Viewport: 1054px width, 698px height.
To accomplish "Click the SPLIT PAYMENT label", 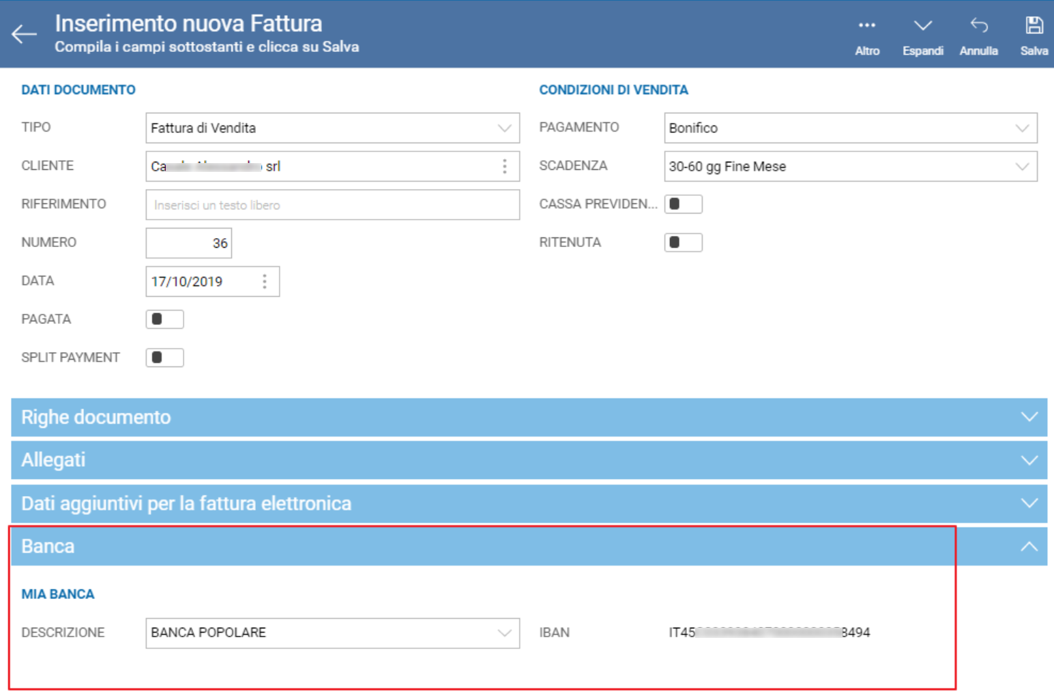I will [x=70, y=358].
